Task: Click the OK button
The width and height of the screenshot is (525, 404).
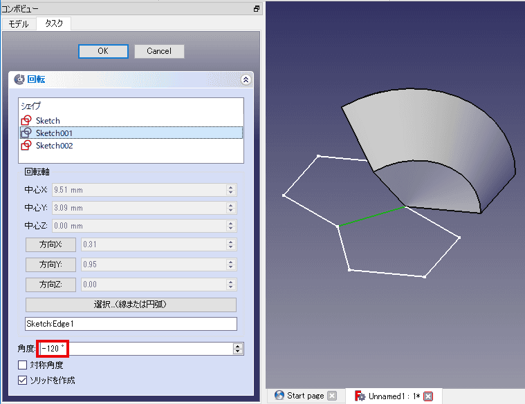Action: coord(103,51)
